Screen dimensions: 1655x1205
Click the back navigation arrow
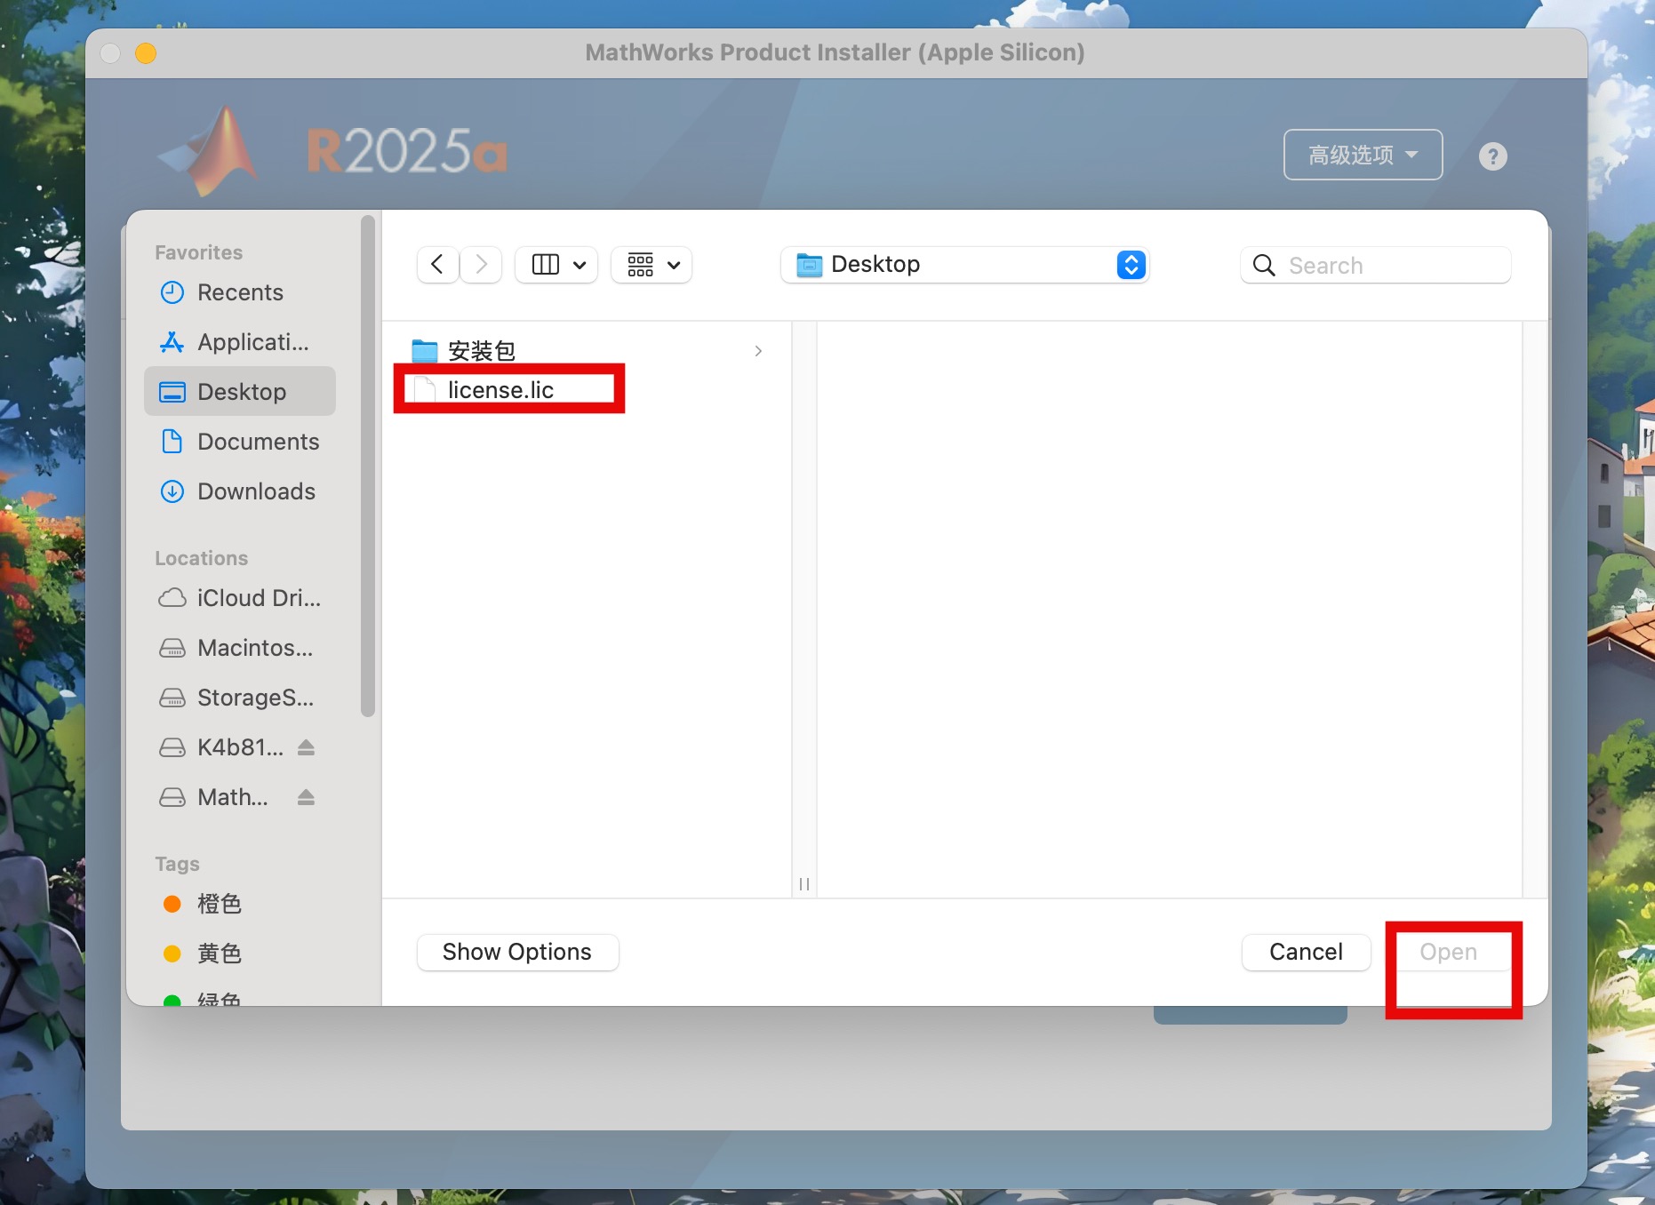[437, 265]
